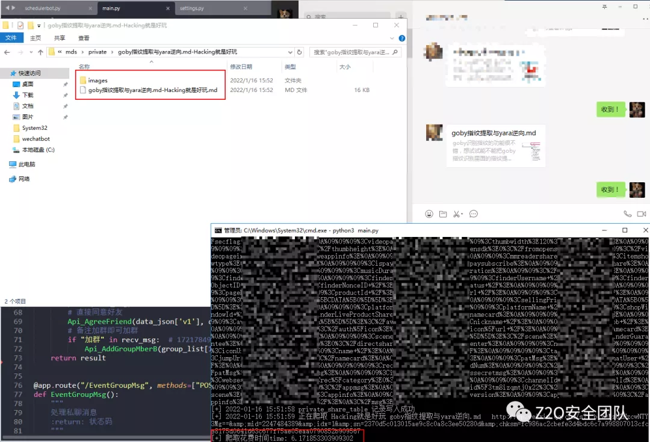Click the Explorer help question mark icon
The width and height of the screenshot is (650, 442).
coord(401,38)
